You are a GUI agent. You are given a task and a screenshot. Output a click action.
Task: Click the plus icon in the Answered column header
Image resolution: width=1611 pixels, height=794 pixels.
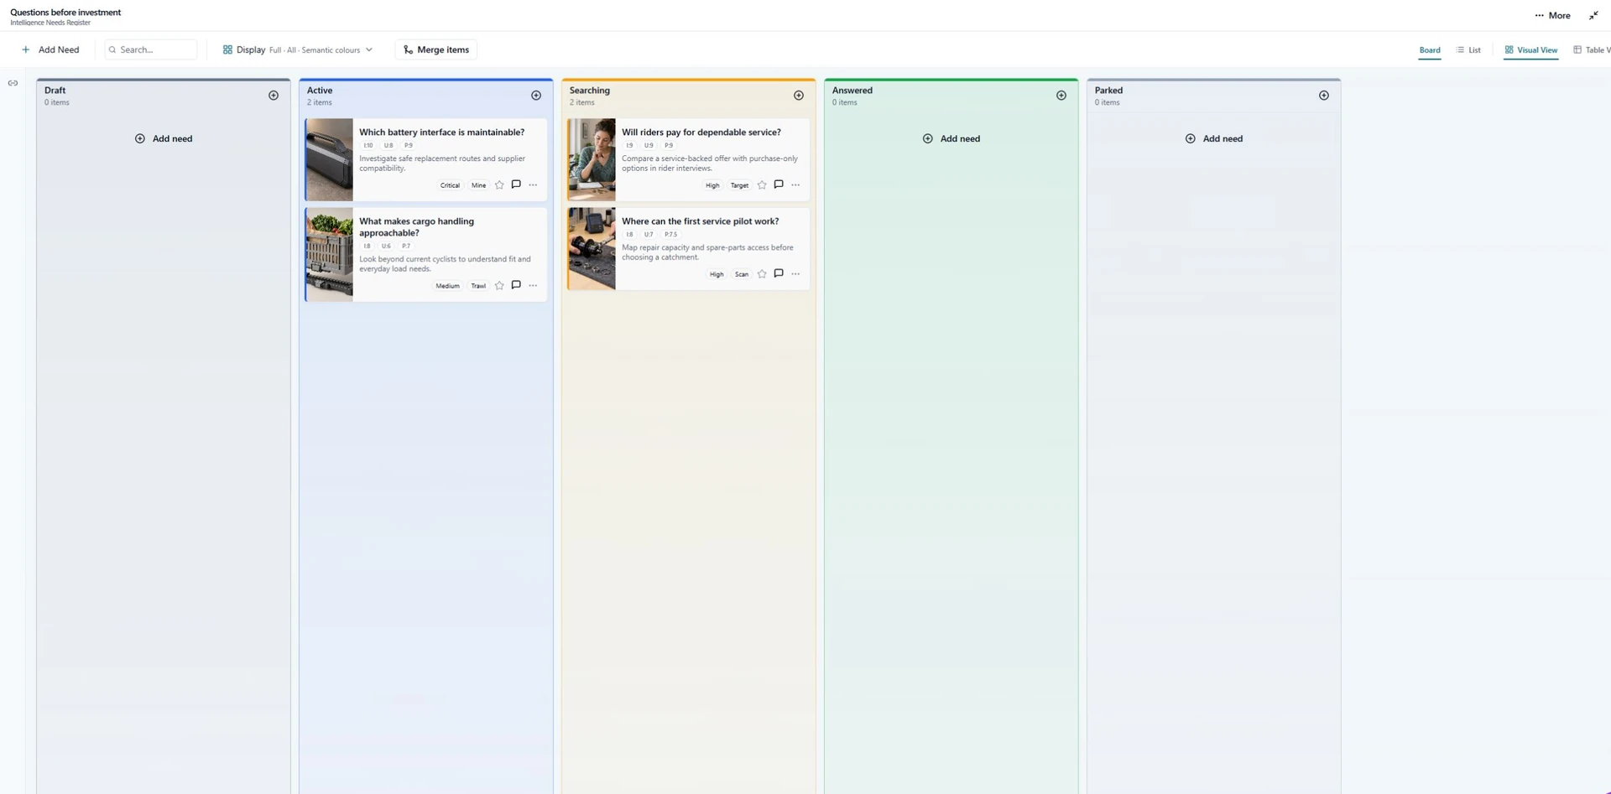tap(1061, 96)
